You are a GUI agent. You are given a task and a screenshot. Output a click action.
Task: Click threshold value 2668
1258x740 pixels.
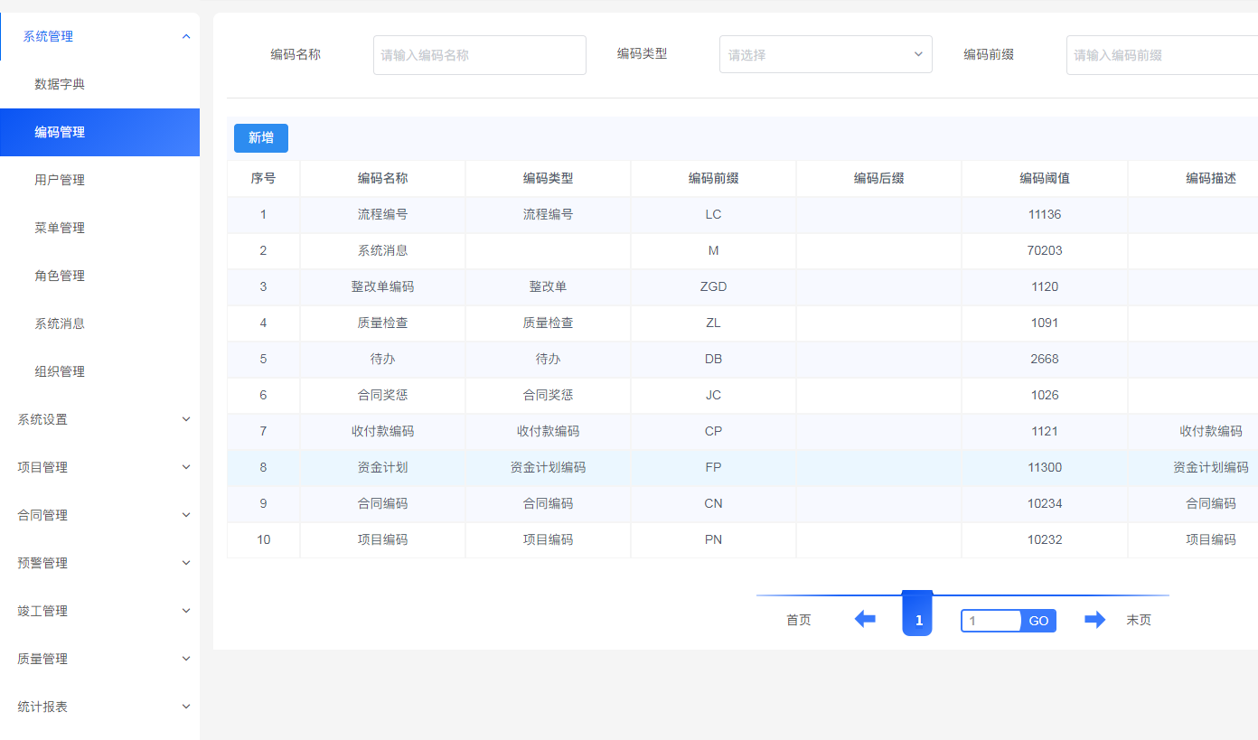[1045, 359]
